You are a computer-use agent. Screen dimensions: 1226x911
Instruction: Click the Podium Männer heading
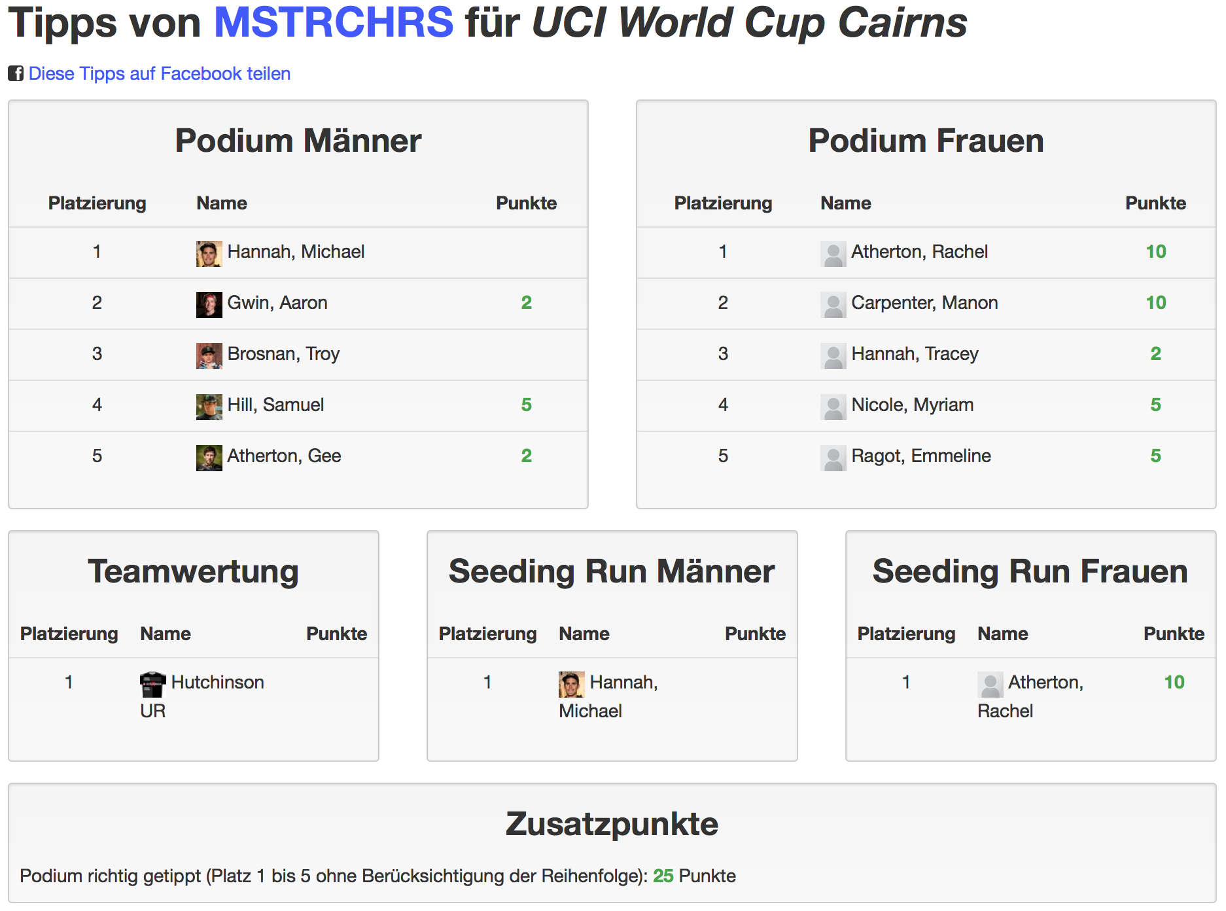pyautogui.click(x=298, y=141)
